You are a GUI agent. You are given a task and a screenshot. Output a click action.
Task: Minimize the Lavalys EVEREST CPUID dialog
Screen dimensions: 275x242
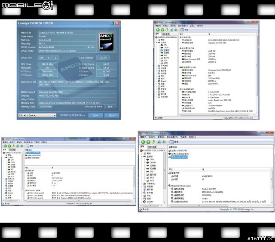(x=112, y=23)
